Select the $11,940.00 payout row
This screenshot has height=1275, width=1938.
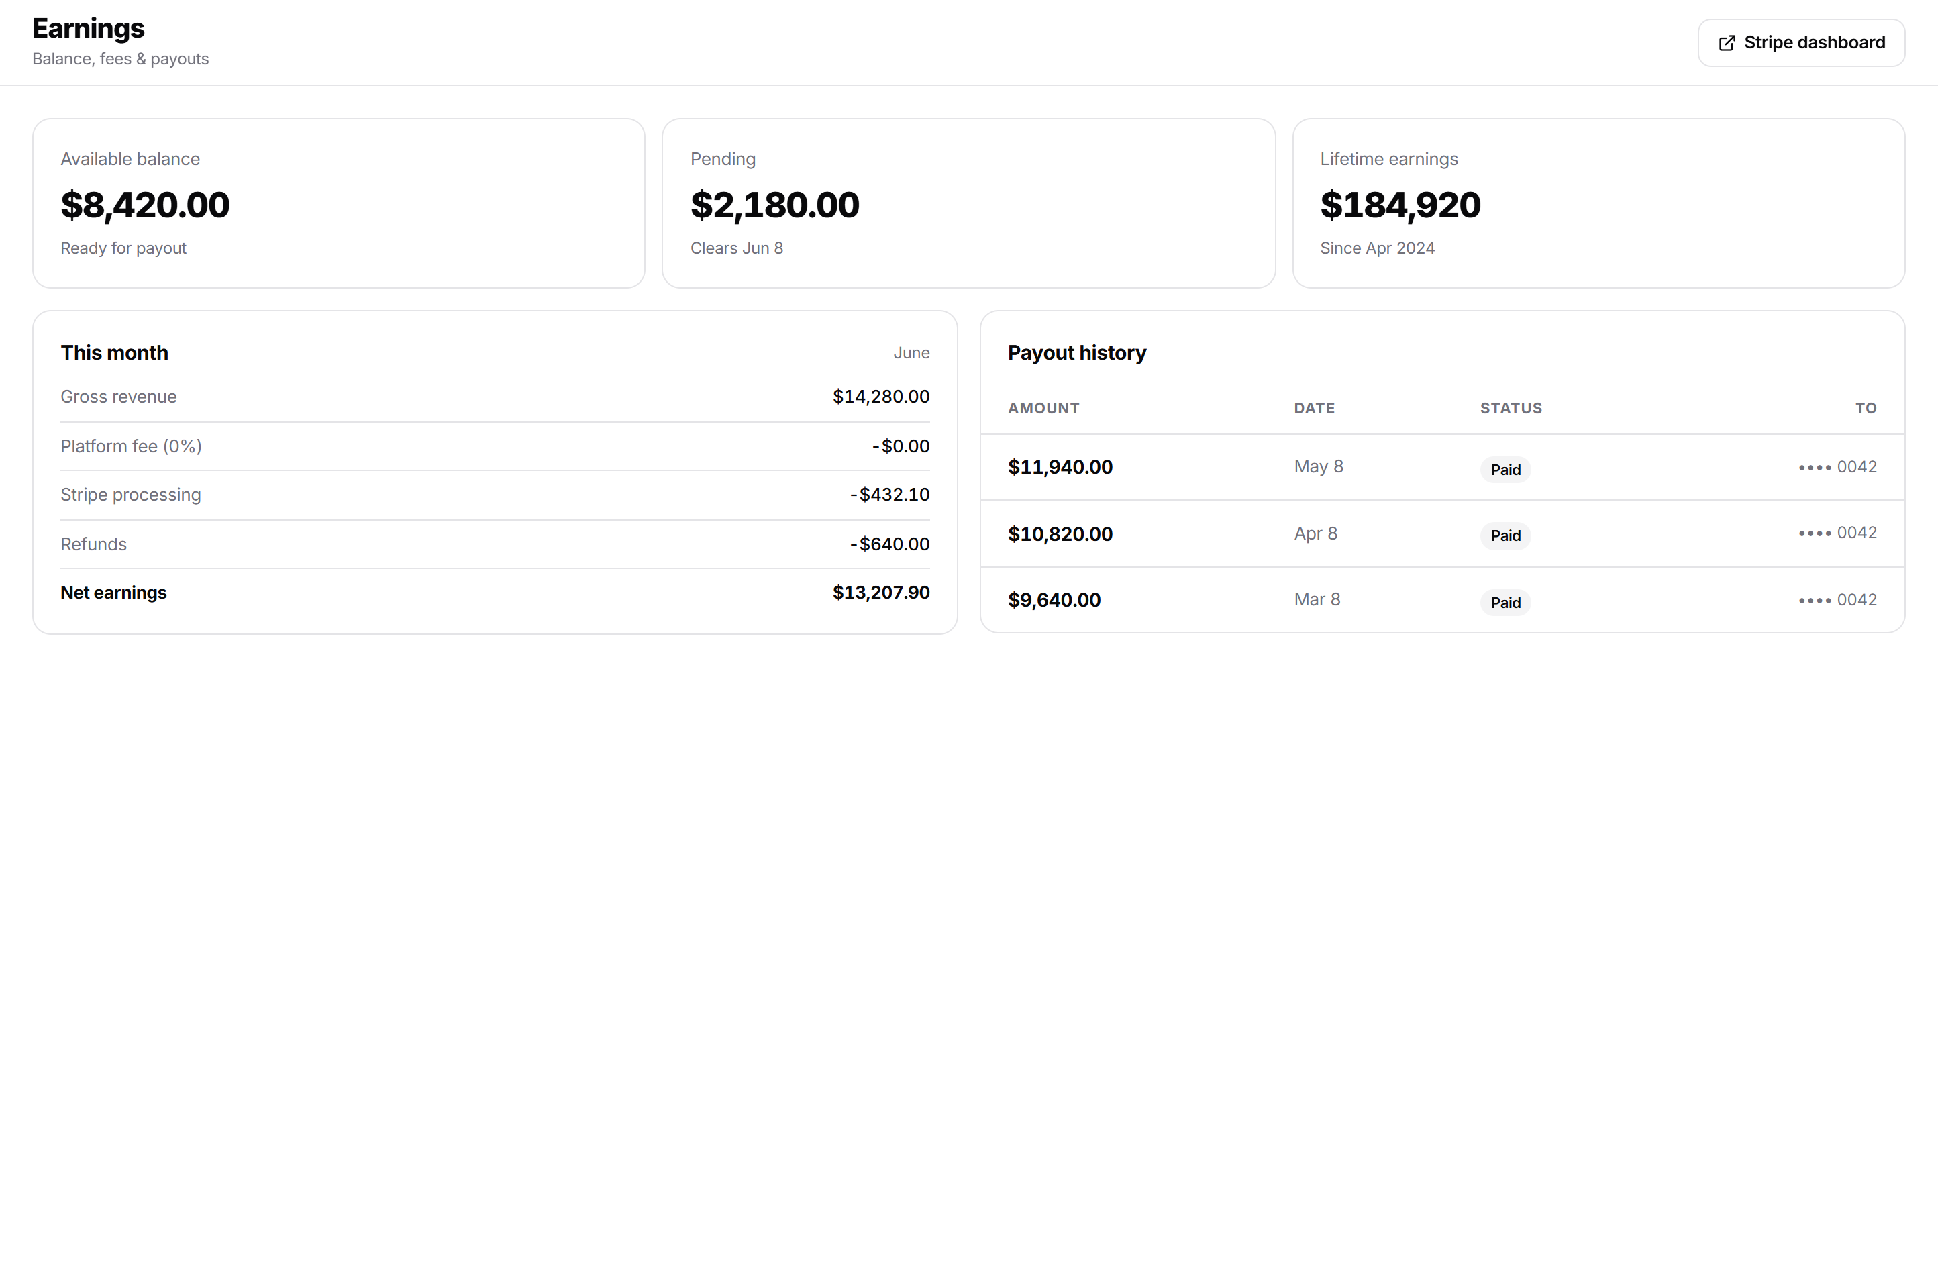coord(1442,467)
